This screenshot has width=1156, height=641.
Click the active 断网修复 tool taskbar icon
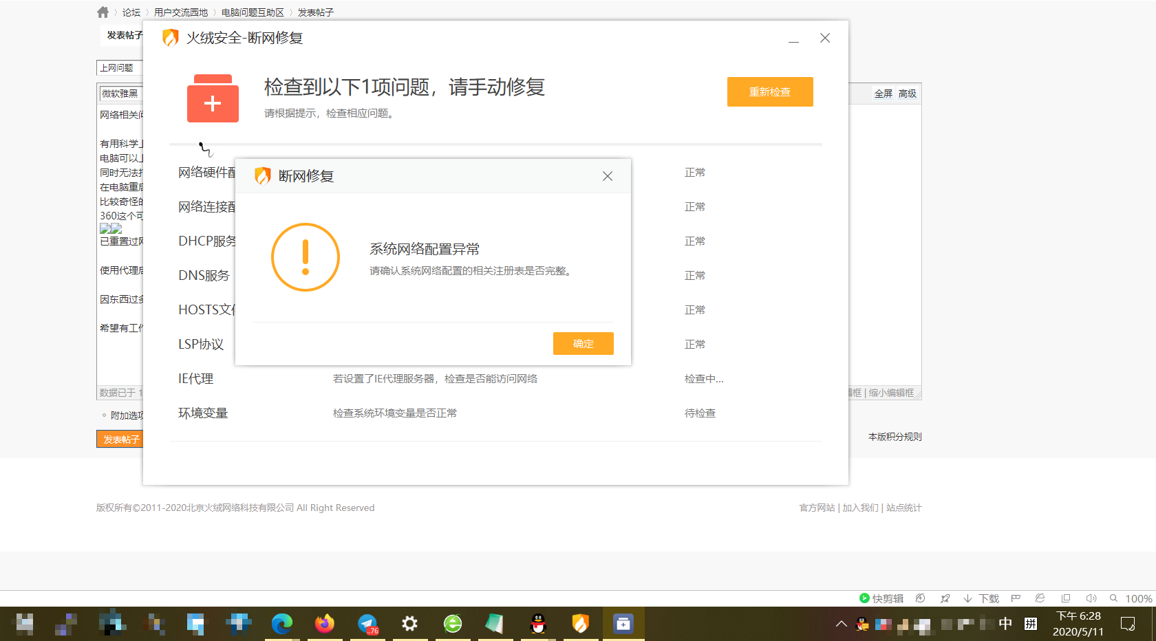623,624
